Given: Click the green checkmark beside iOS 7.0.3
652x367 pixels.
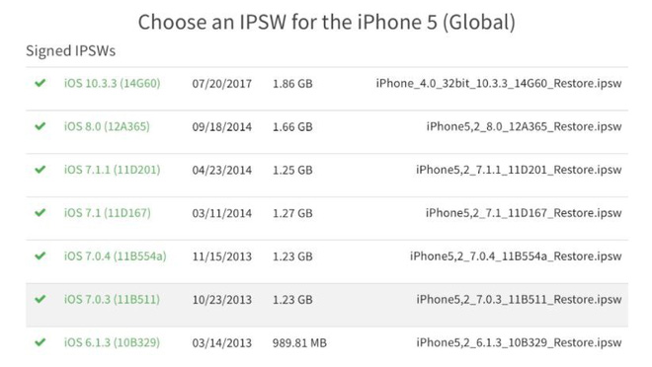Looking at the screenshot, I should click(x=41, y=299).
